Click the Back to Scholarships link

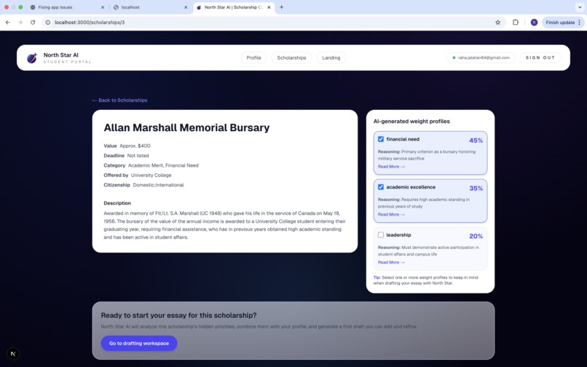119,100
